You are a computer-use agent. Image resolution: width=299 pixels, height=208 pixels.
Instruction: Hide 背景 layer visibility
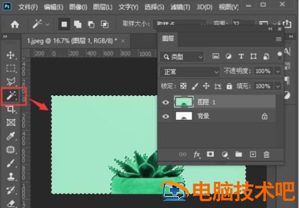166,116
